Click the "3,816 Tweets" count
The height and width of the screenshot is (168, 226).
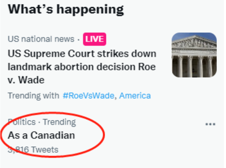tap(33, 149)
